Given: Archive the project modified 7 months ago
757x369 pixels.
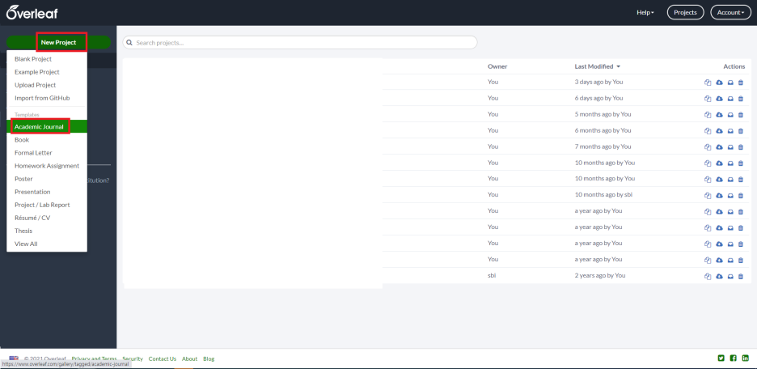Looking at the screenshot, I should click(730, 146).
